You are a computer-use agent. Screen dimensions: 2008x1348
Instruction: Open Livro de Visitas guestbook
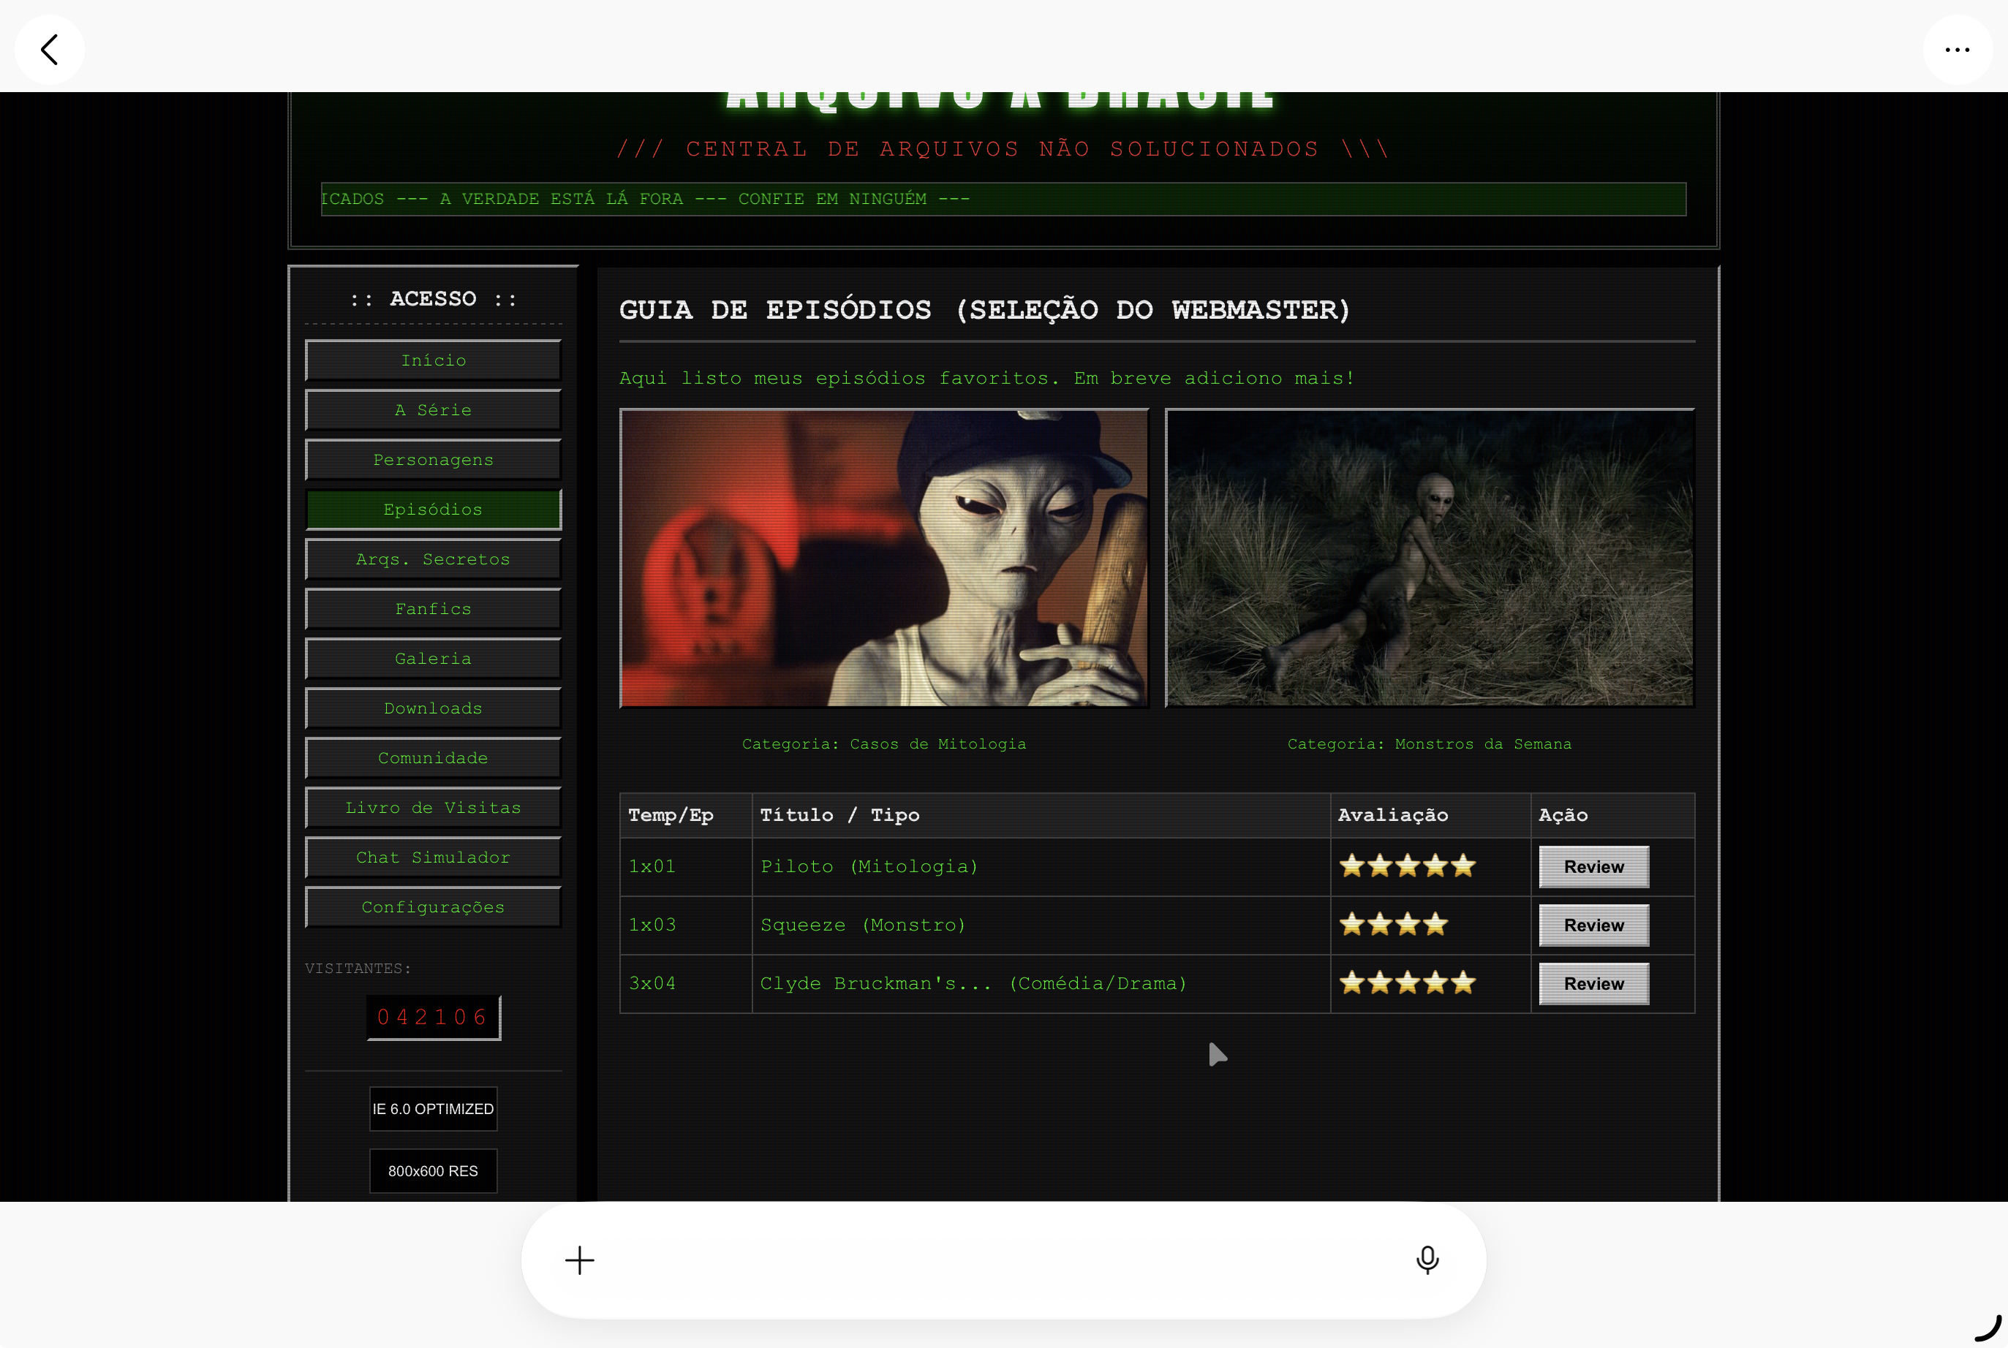pos(434,808)
